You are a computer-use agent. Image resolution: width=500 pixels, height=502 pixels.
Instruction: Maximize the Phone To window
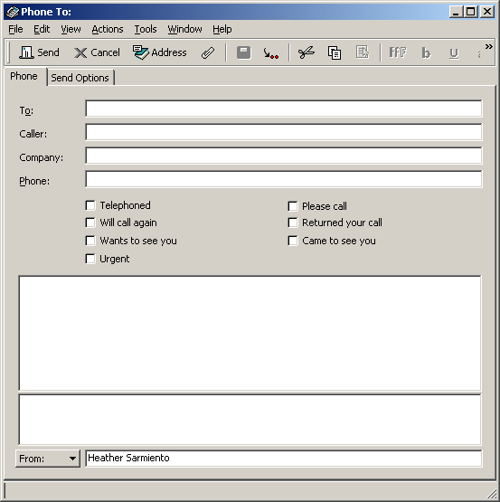coord(471,12)
